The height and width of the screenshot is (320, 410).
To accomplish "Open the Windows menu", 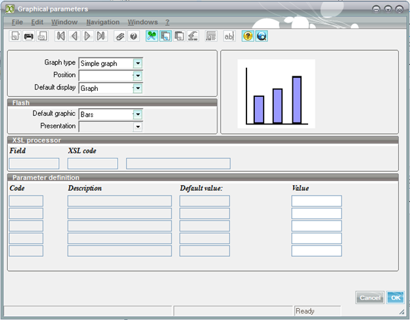I will pyautogui.click(x=143, y=22).
